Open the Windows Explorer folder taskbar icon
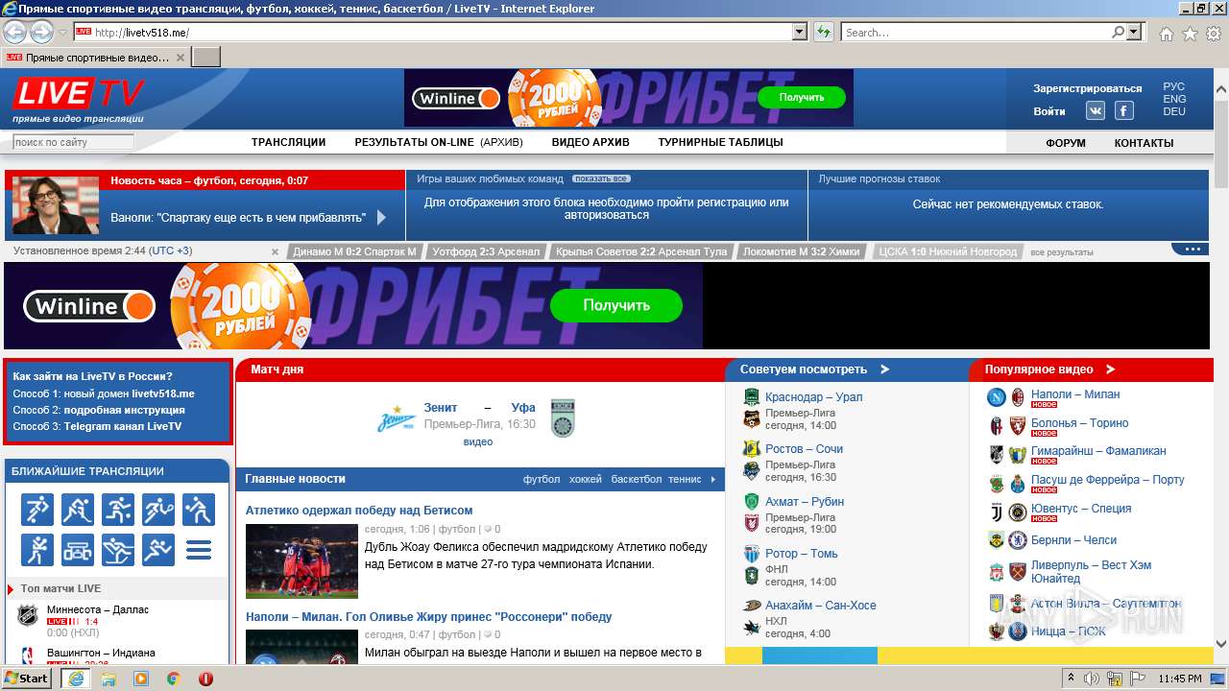The height and width of the screenshot is (691, 1229). (x=108, y=679)
